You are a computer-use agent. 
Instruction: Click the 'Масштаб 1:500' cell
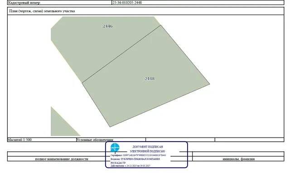point(42,140)
